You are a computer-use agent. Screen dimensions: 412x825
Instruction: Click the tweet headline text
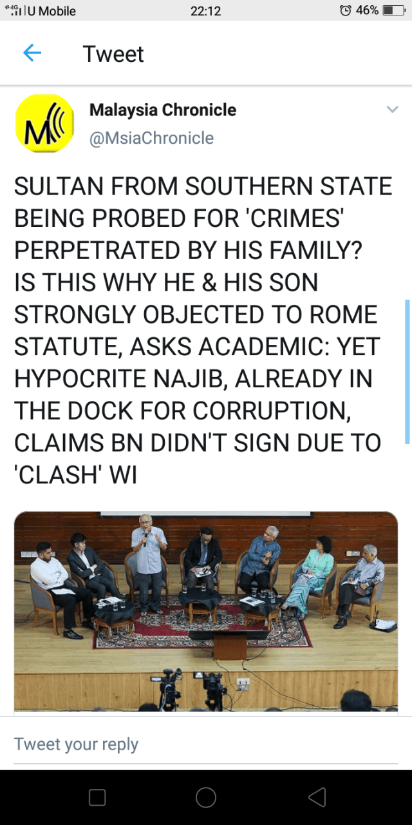203,331
